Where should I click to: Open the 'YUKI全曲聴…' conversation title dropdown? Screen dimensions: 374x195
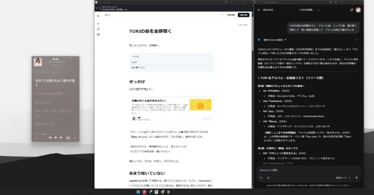point(309,10)
